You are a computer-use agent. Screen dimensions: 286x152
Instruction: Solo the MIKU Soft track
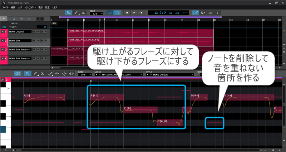point(42,40)
